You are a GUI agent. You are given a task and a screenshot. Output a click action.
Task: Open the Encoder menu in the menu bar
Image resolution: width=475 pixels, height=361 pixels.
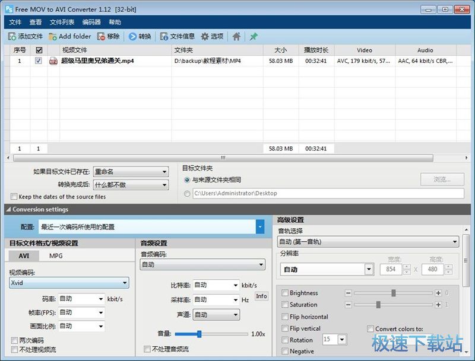coord(91,22)
